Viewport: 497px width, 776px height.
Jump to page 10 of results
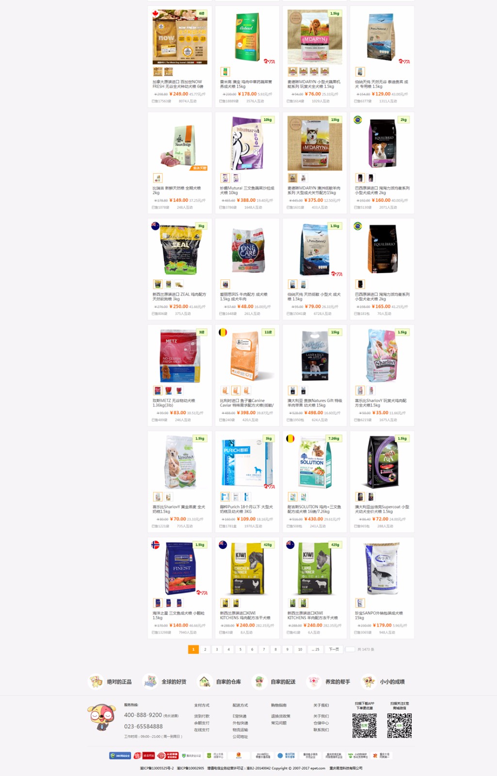coord(300,649)
